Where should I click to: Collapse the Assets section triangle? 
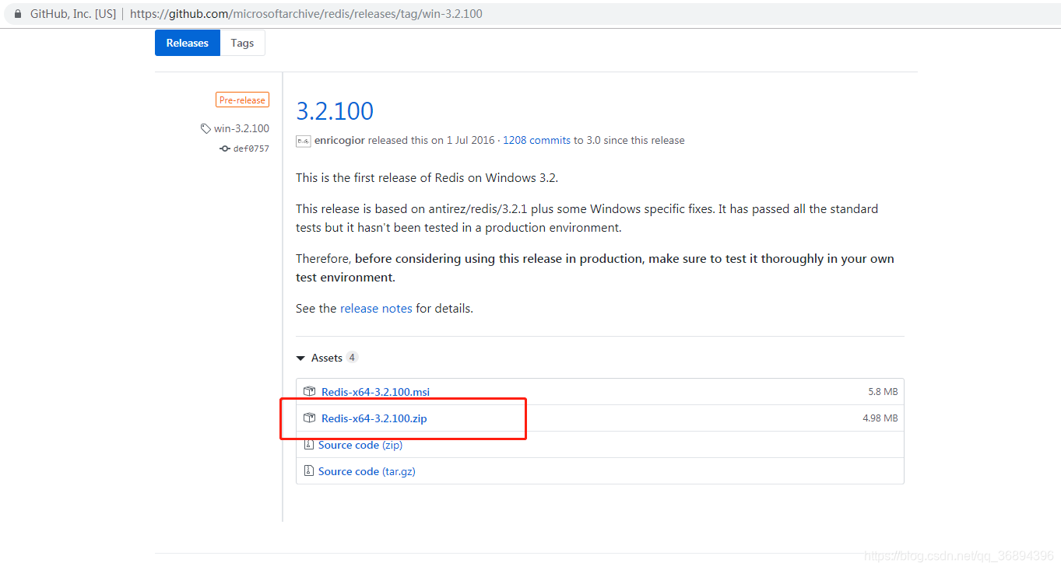(300, 358)
